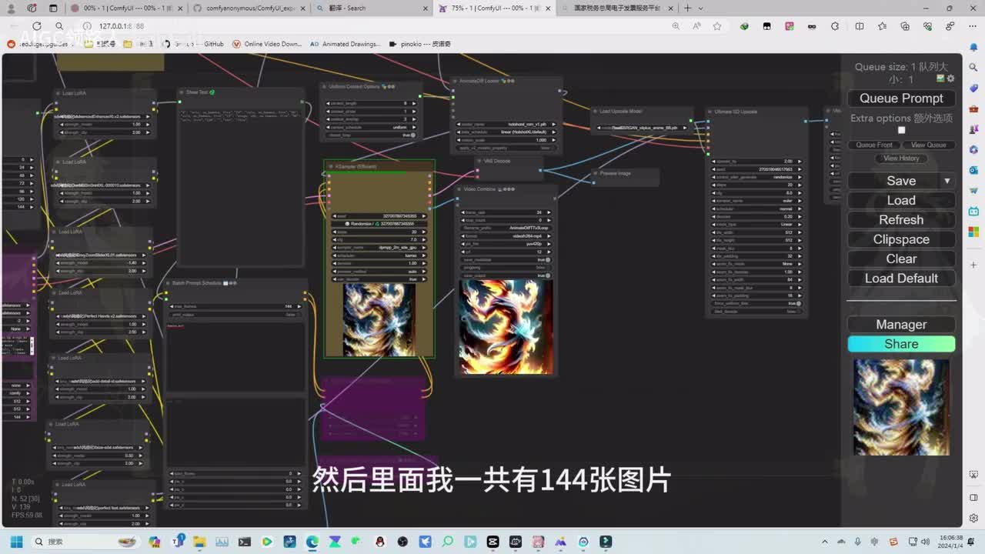Open the browser extensions puzzle icon
Screen dimensions: 985x554
(x=836, y=26)
